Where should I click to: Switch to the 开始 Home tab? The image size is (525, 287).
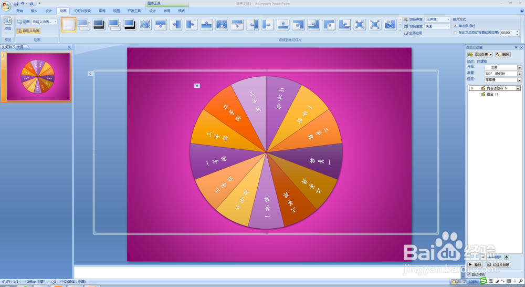point(20,11)
